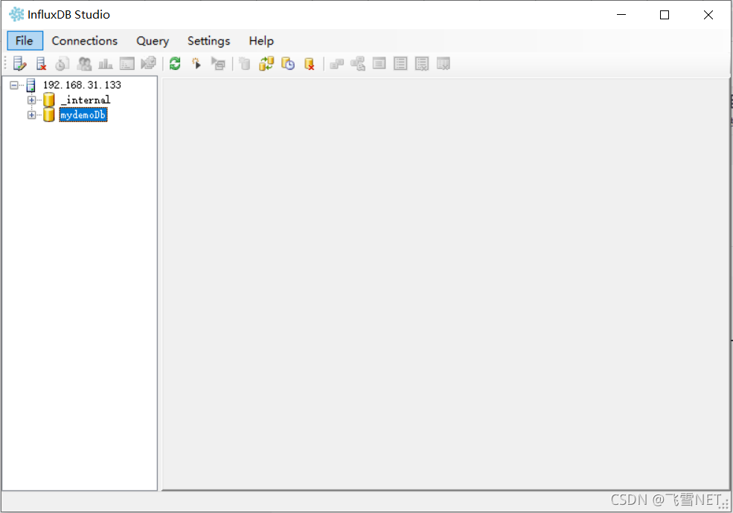This screenshot has width=733, height=513.
Task: Expand the mydemoDb database node
Action: tap(31, 115)
